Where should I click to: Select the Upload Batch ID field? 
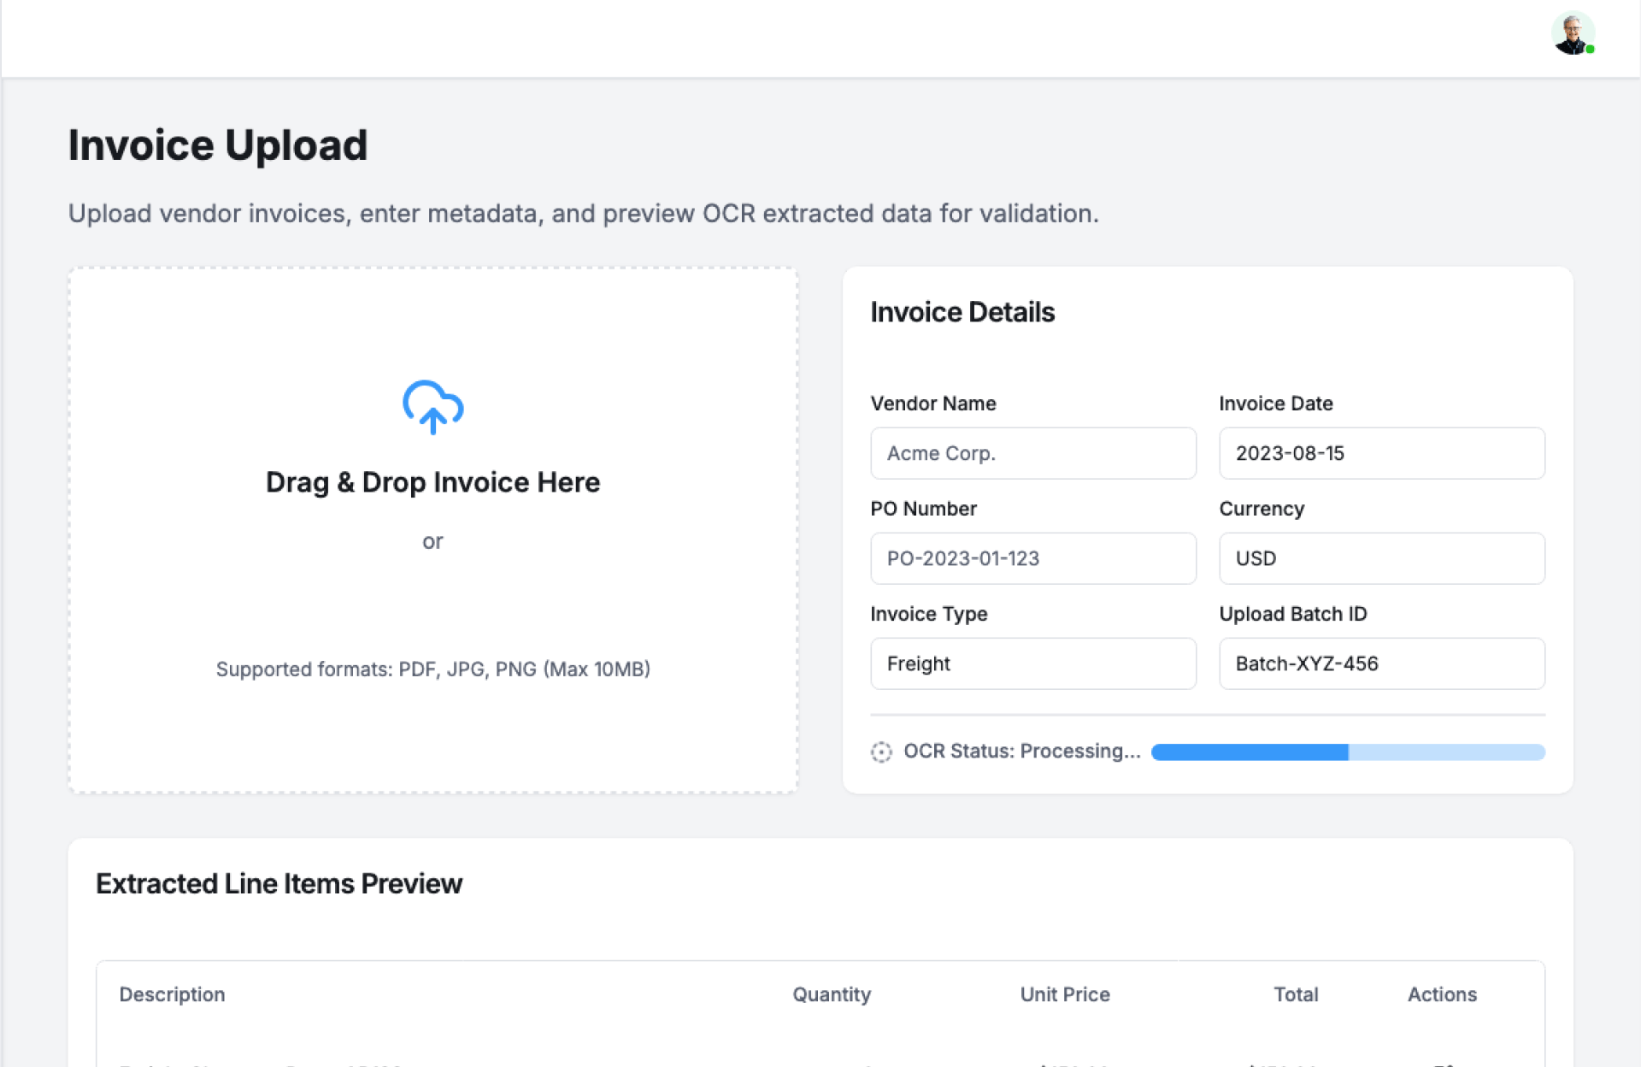(x=1381, y=663)
